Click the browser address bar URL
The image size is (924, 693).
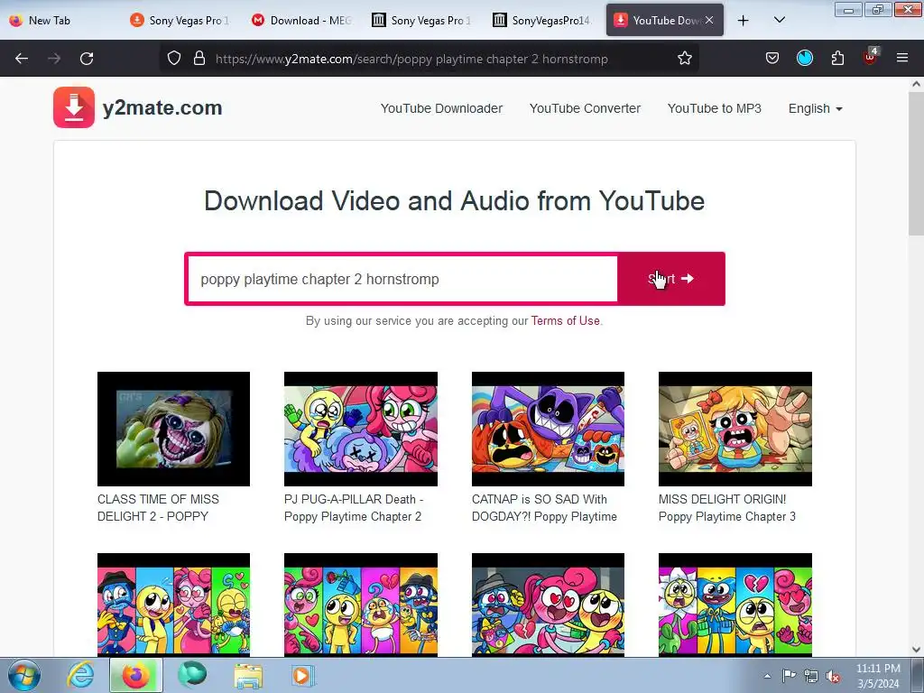pos(411,59)
